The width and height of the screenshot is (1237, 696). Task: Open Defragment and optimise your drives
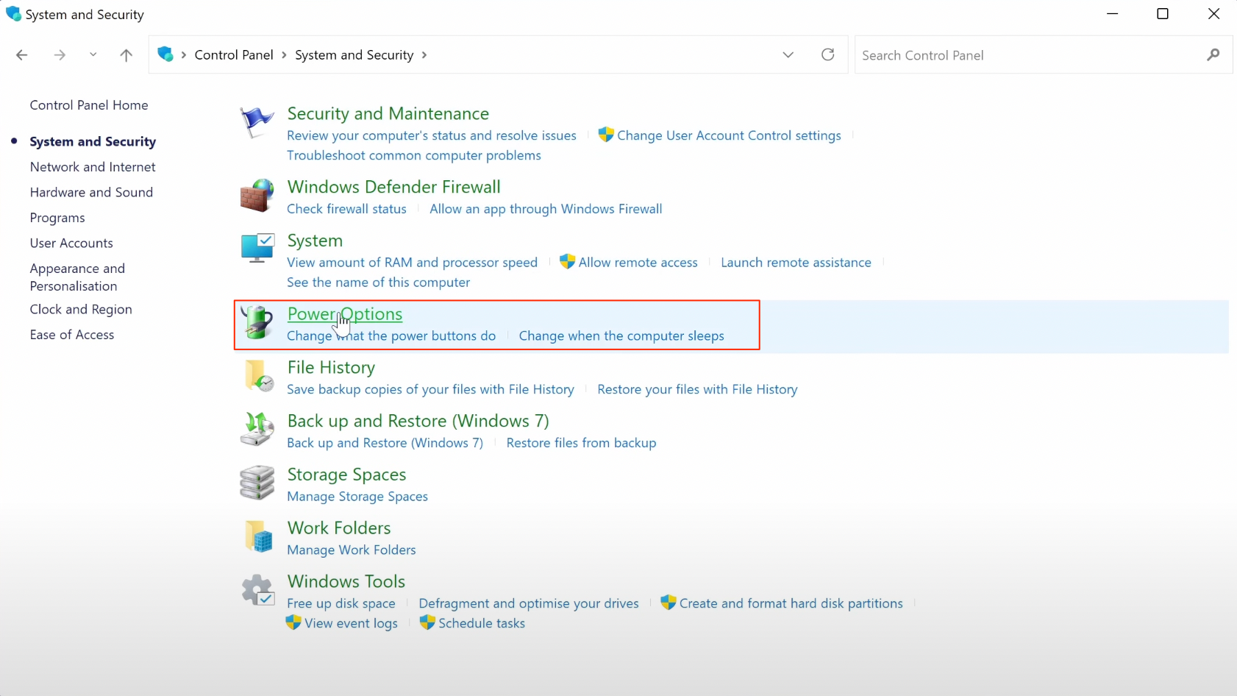528,603
